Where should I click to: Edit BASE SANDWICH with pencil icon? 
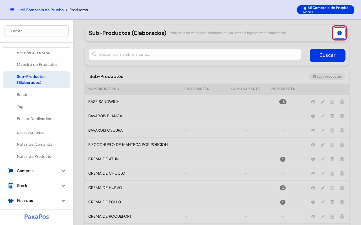(323, 102)
